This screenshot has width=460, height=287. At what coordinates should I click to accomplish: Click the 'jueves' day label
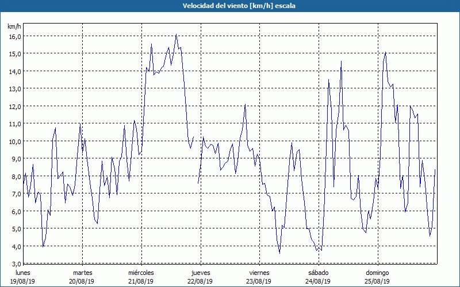(x=201, y=273)
